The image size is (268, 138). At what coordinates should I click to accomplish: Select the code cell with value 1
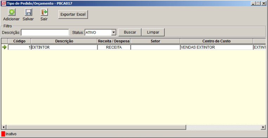tap(19, 47)
